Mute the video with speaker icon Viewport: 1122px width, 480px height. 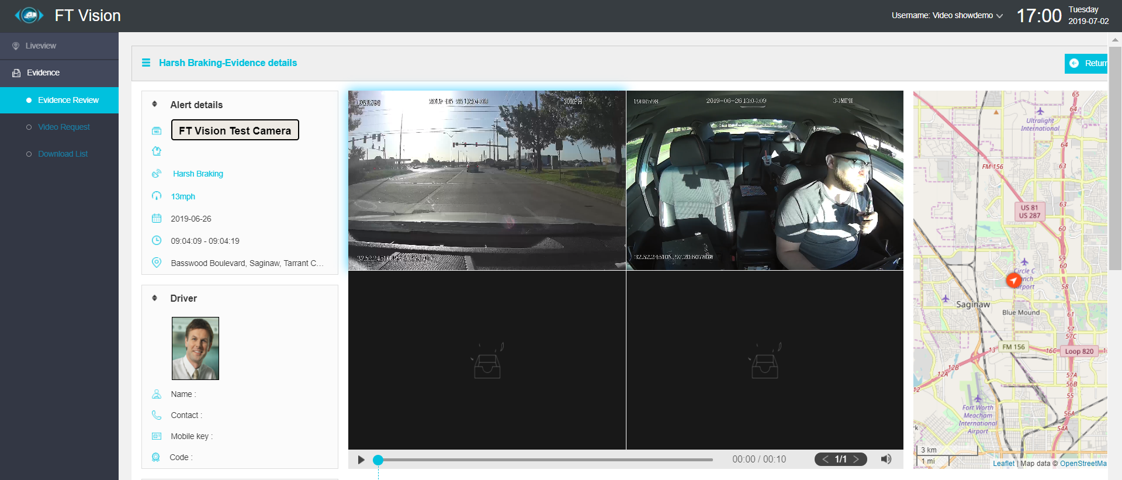tap(886, 459)
